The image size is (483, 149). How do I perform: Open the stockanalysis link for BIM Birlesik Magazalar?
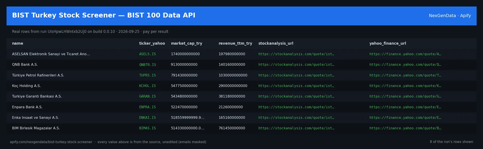[296, 128]
